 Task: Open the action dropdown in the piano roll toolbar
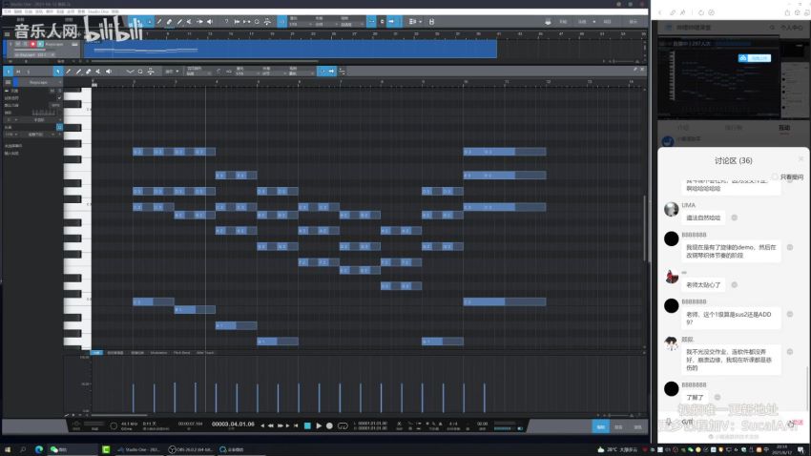tap(173, 72)
